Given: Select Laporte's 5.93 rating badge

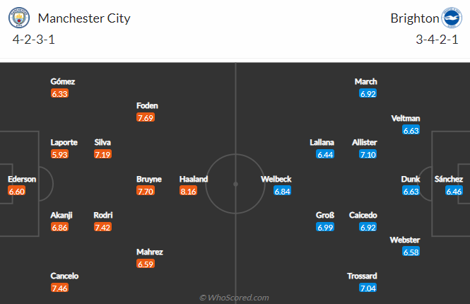Looking at the screenshot, I should click(x=59, y=153).
